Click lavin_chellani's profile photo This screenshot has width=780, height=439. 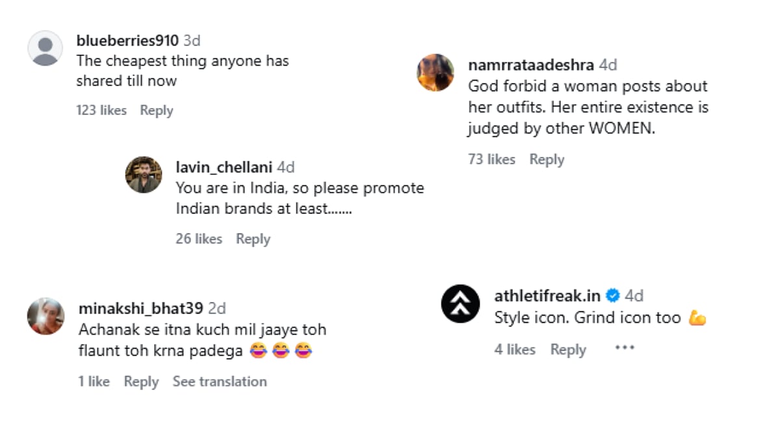click(144, 174)
